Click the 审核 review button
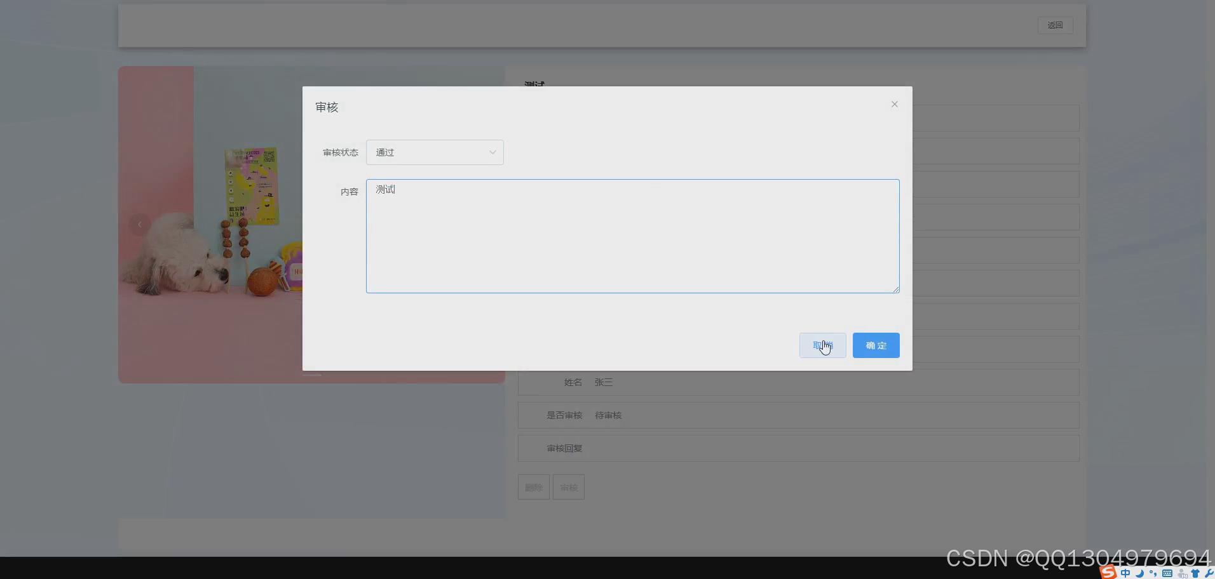 568,487
